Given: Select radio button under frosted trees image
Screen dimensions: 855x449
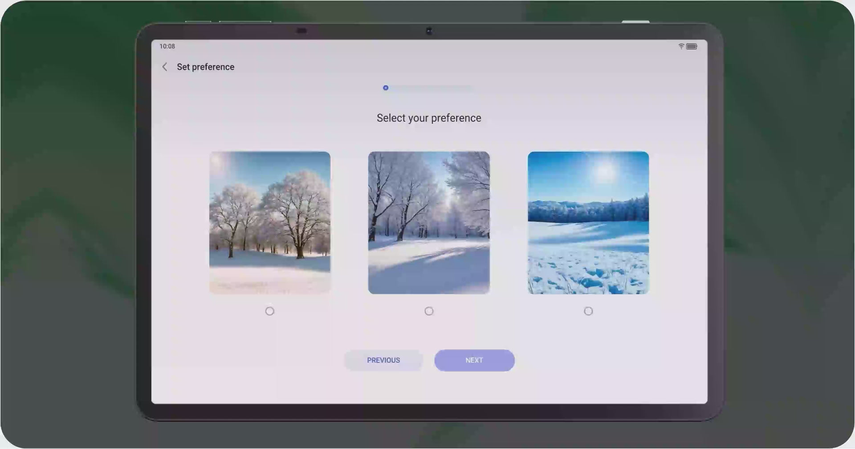Looking at the screenshot, I should click(270, 311).
